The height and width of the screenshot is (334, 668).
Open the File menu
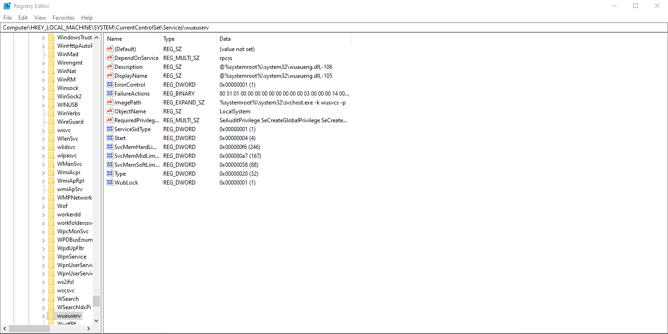[x=8, y=18]
